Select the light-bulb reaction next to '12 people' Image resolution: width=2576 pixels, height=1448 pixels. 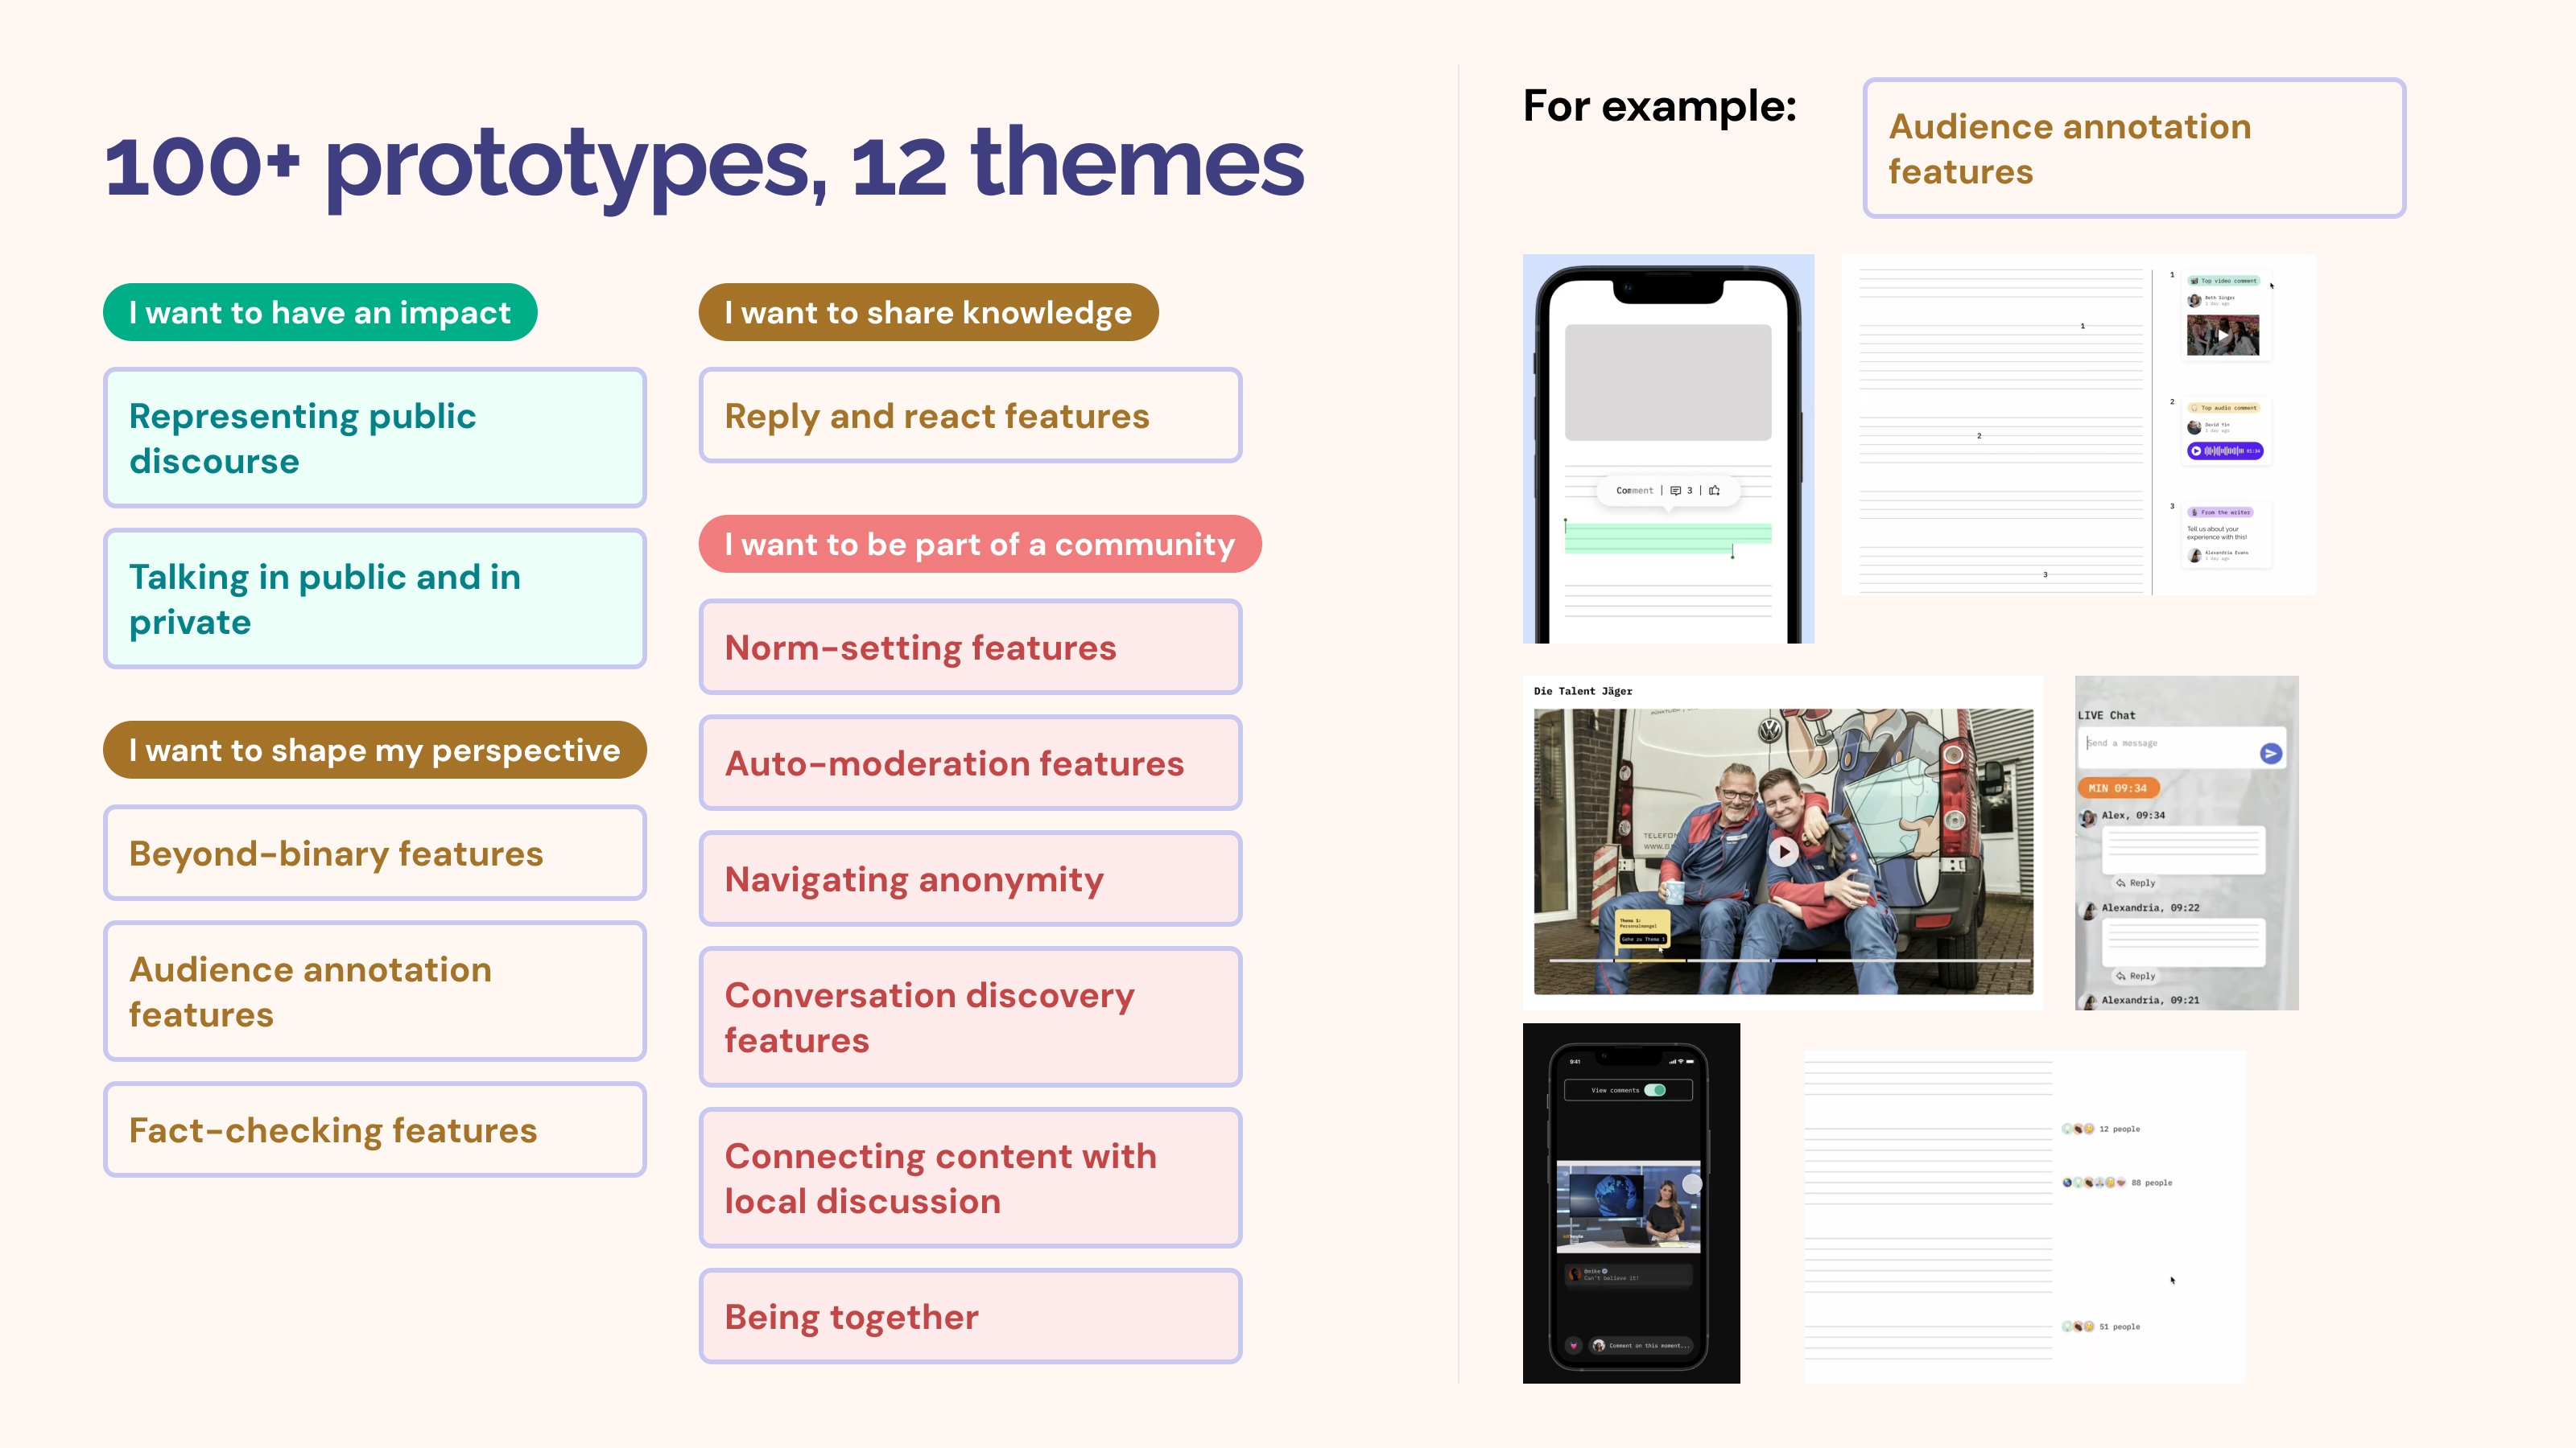click(2067, 1129)
